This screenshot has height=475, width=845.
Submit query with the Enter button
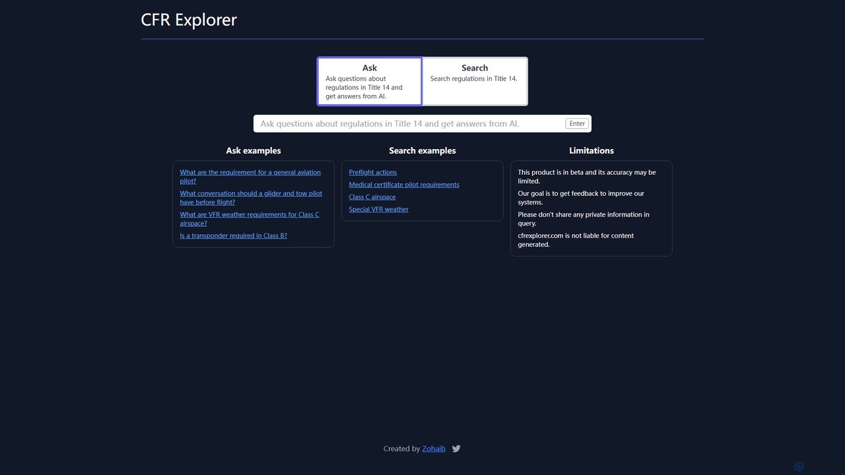[577, 123]
